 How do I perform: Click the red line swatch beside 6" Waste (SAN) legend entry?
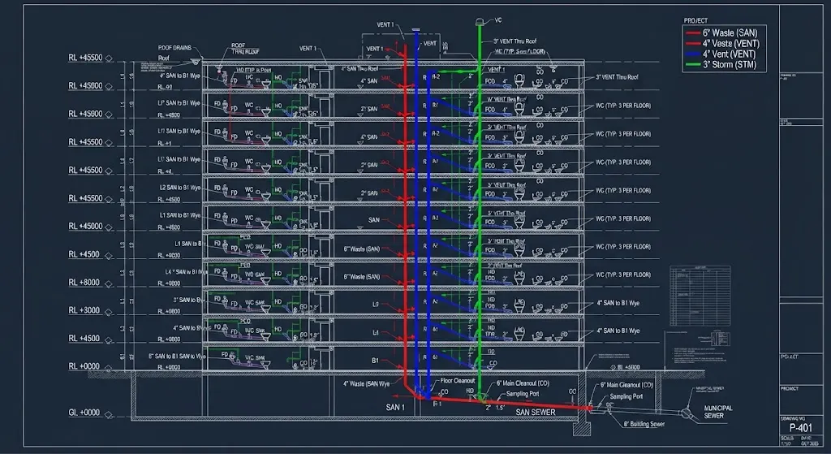(x=693, y=33)
